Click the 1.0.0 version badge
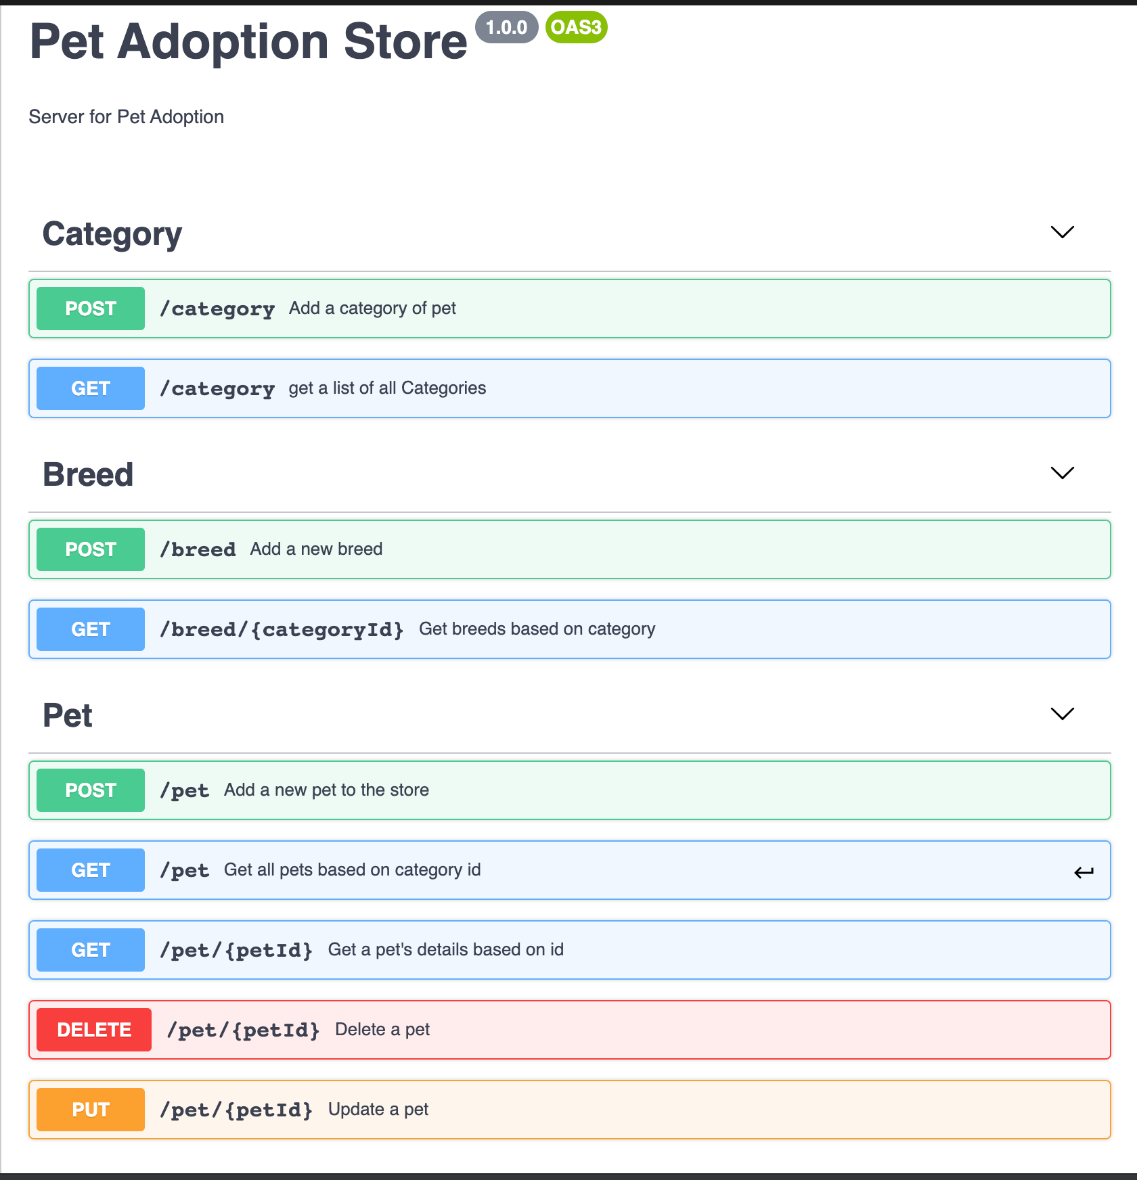Image resolution: width=1137 pixels, height=1180 pixels. 506,27
